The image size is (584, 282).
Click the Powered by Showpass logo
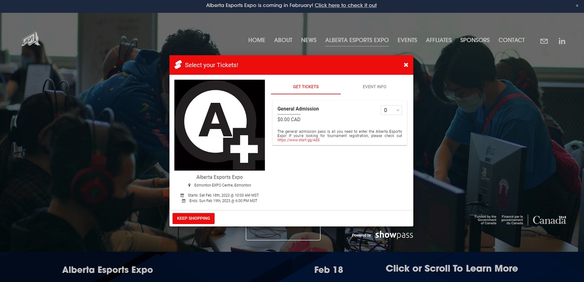point(383,235)
